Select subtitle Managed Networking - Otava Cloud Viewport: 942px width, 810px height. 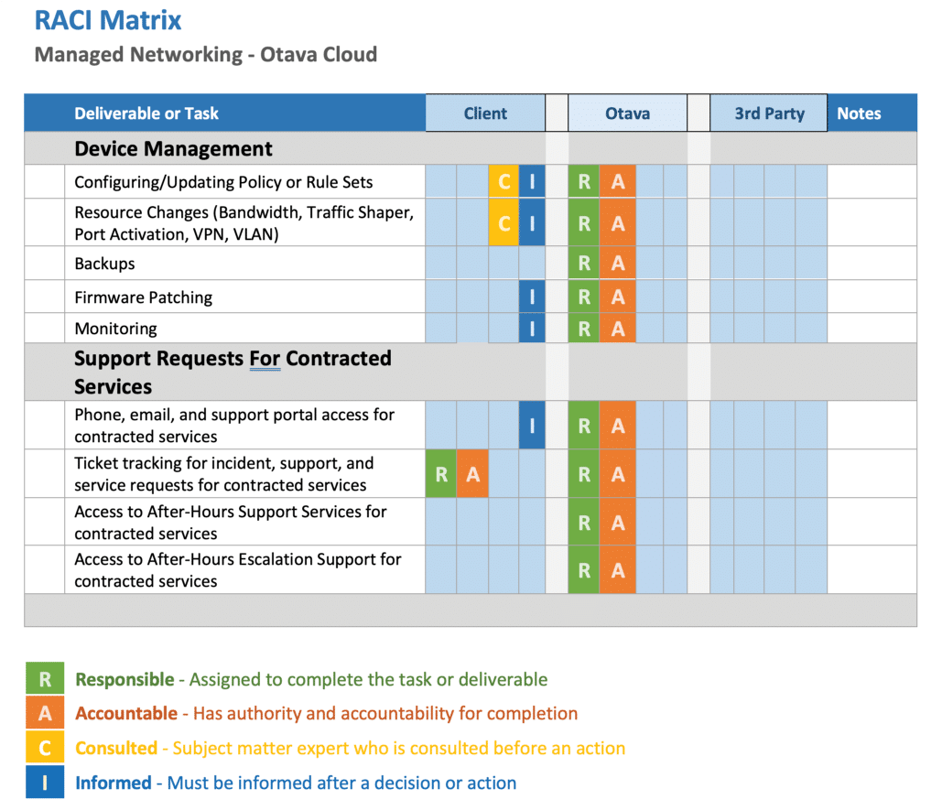[205, 54]
